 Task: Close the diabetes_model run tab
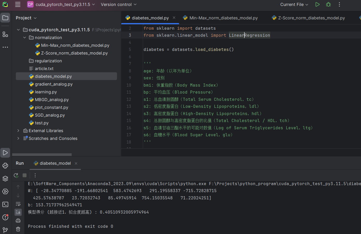pos(76,163)
